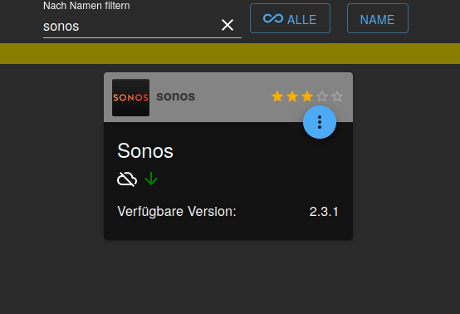The image size is (460, 314).
Task: Click the 'Verfügbare Version:' label
Action: (x=177, y=212)
